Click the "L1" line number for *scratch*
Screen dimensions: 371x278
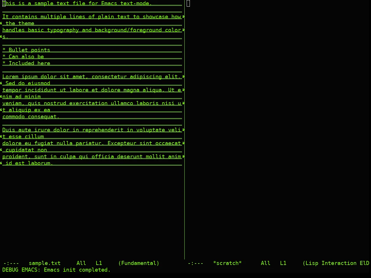click(x=283, y=263)
